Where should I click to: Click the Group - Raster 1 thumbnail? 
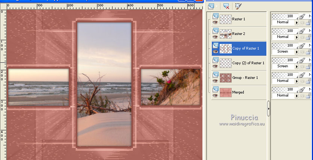[226, 78]
